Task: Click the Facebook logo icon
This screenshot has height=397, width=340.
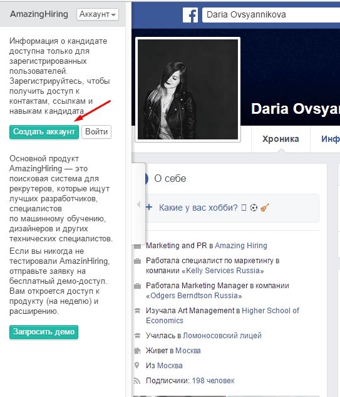Action: 190,15
